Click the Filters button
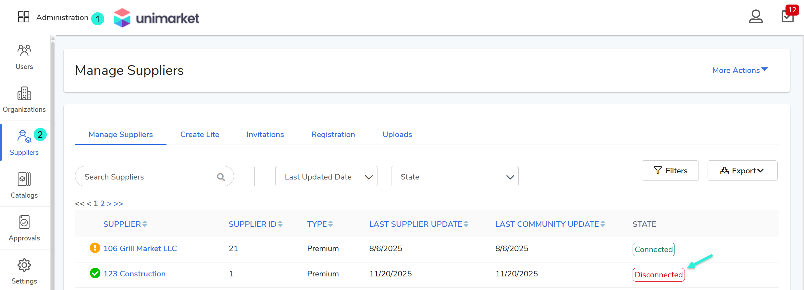Viewport: 804px width, 290px height. (x=670, y=171)
